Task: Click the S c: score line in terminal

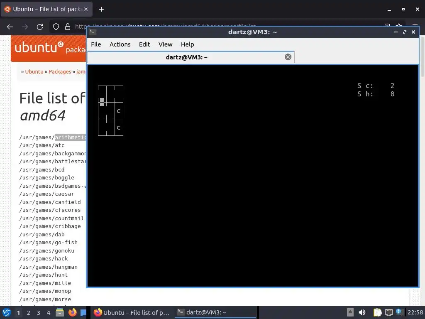Action: coord(376,86)
